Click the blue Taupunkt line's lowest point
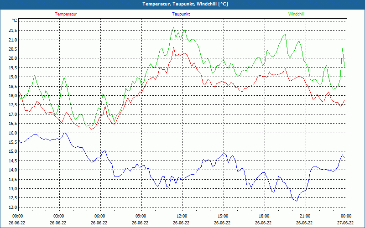This screenshot has width=365, height=228. pos(297,201)
